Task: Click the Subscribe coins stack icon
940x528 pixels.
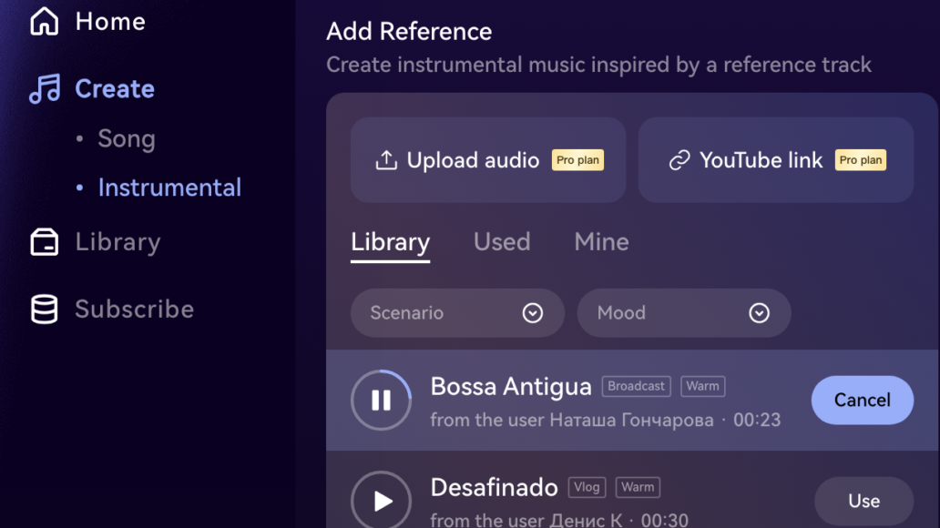Action: click(45, 310)
